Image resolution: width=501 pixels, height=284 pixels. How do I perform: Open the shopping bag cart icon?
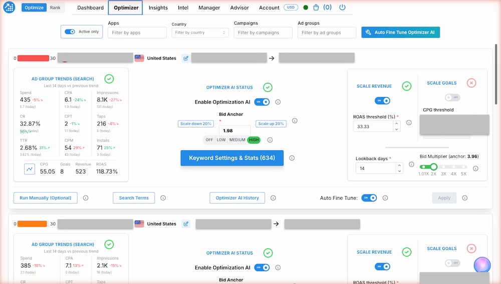[316, 7]
